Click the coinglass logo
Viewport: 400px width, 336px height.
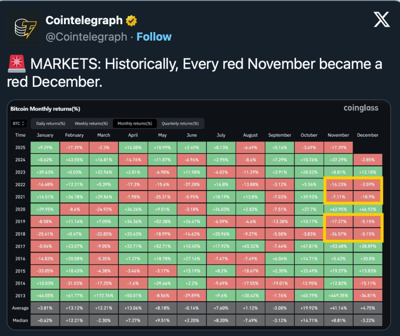pos(361,108)
